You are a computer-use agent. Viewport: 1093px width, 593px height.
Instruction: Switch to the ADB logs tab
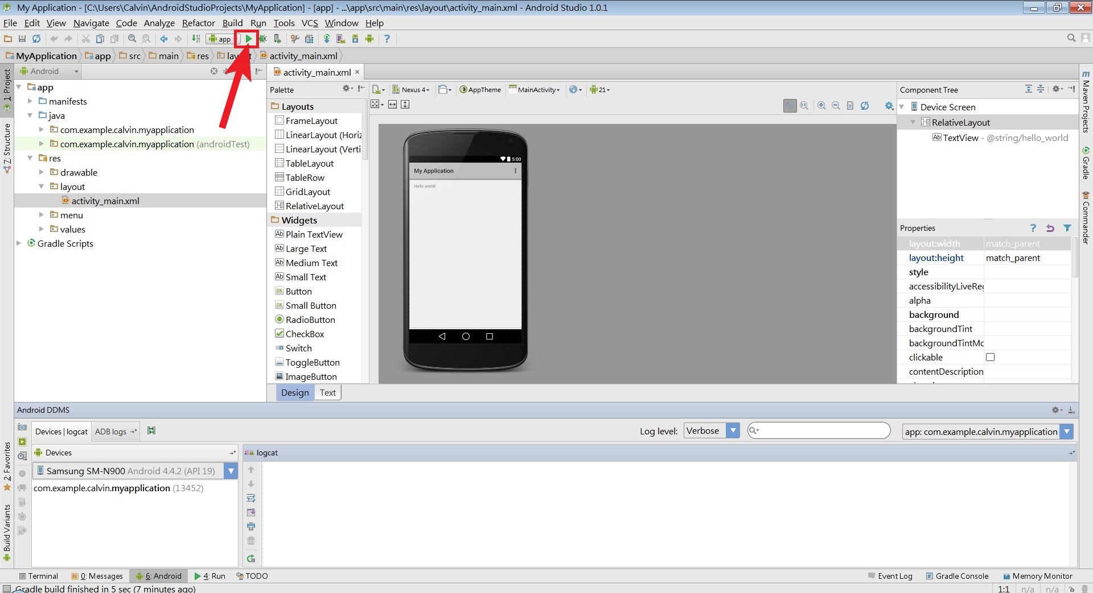click(x=116, y=432)
